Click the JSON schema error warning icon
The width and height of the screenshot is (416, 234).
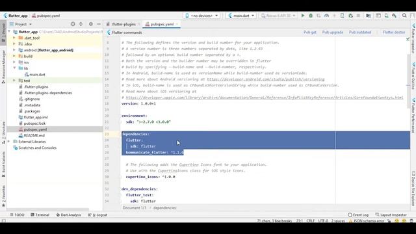pyautogui.click(x=350, y=221)
